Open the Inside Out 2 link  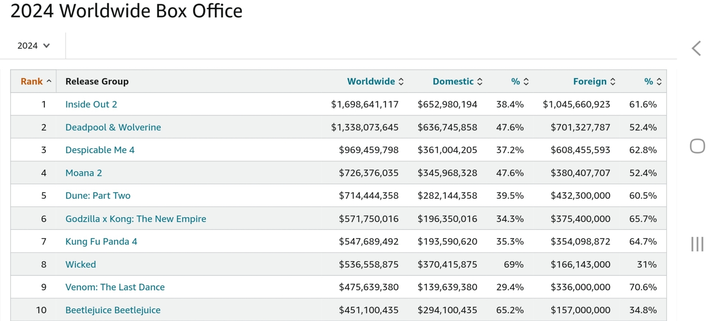(x=91, y=104)
